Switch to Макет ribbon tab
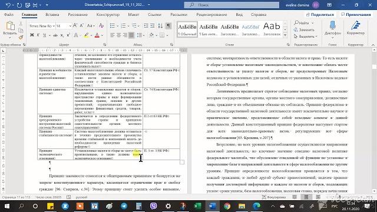The width and height of the screenshot is (377, 212). (134, 14)
